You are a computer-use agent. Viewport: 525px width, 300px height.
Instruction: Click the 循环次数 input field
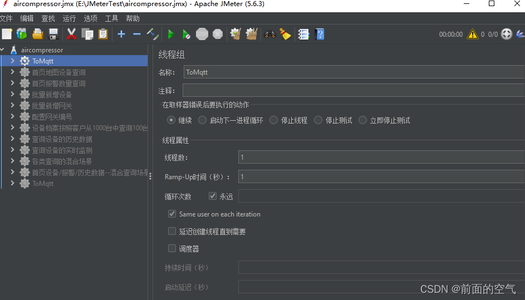point(381,196)
